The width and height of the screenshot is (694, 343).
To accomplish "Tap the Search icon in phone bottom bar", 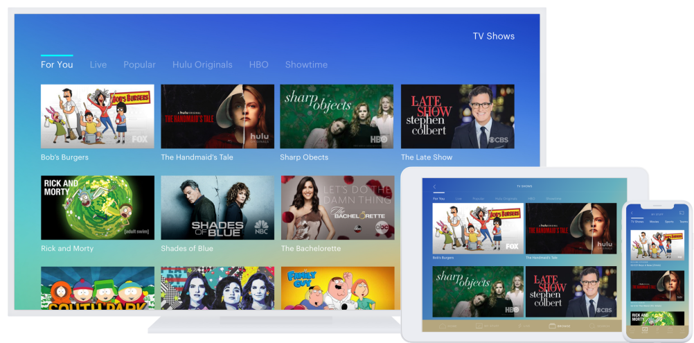I will click(x=682, y=329).
